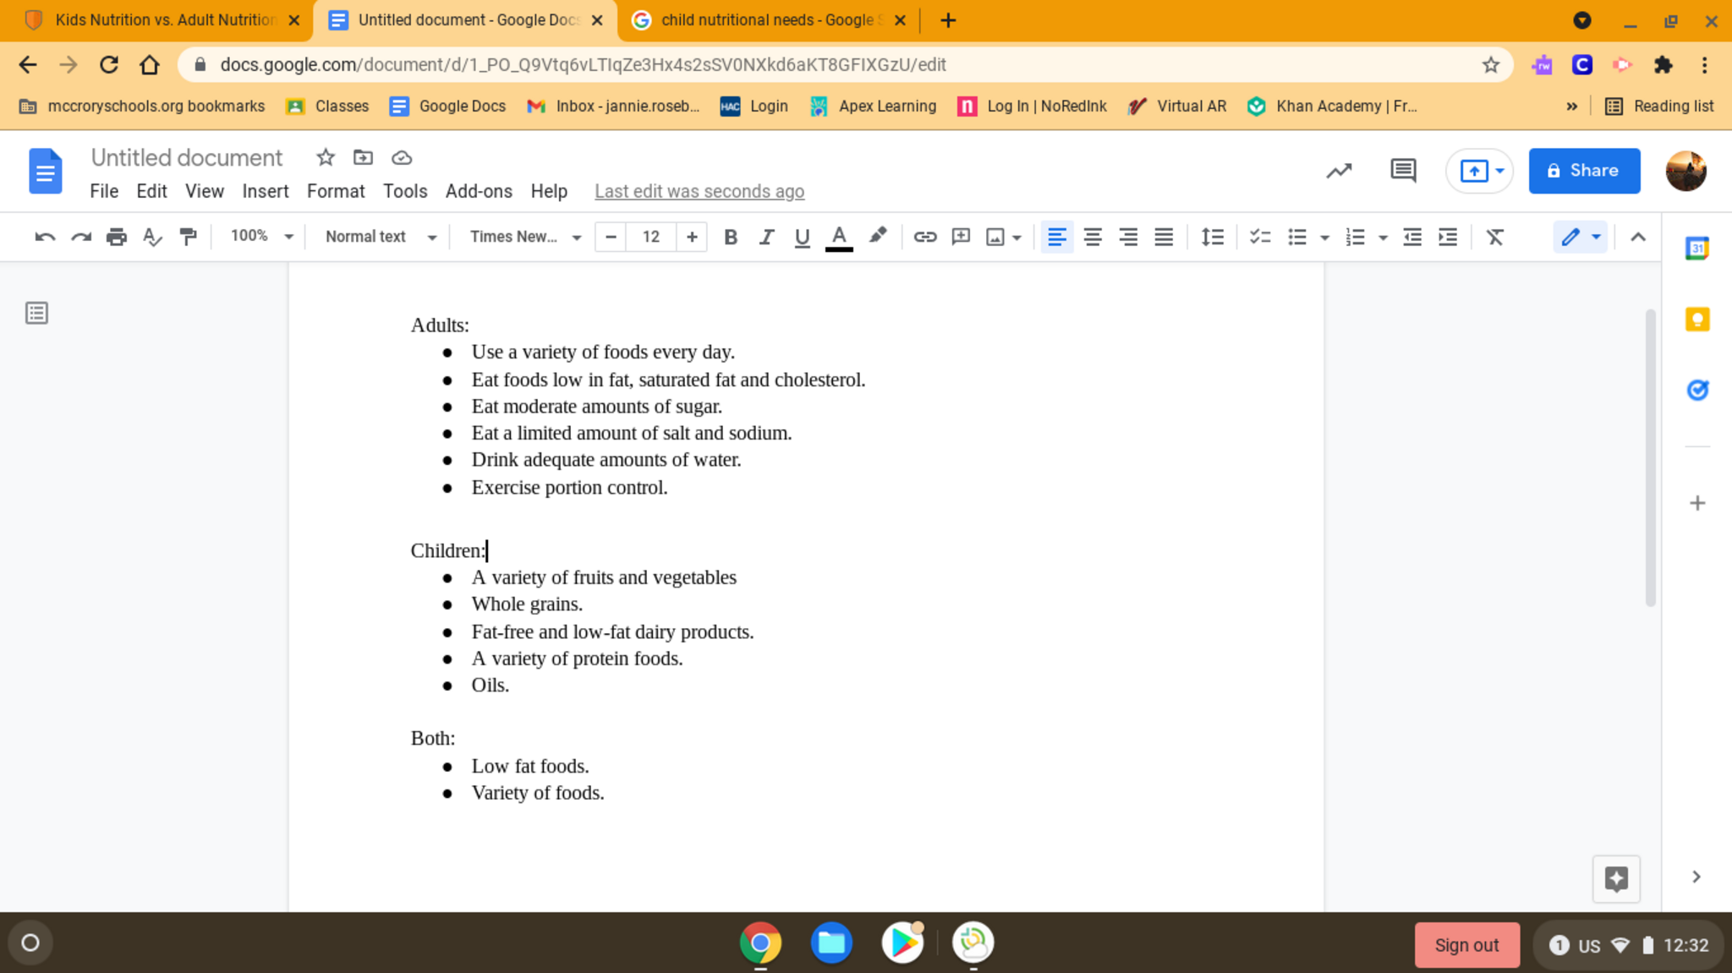Viewport: 1732px width, 973px height.
Task: Toggle Underline formatting
Action: (802, 238)
